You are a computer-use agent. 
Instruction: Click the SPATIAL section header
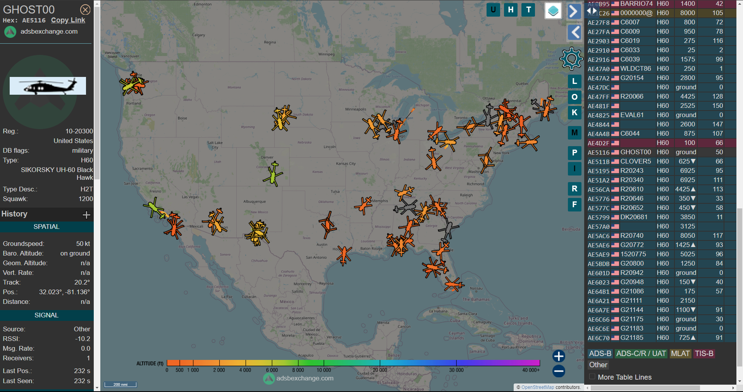pos(46,227)
